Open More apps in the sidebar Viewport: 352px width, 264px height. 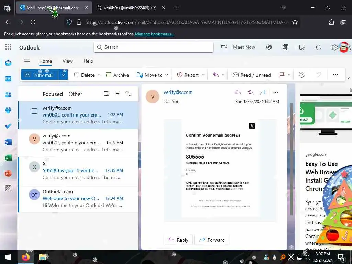click(x=8, y=189)
